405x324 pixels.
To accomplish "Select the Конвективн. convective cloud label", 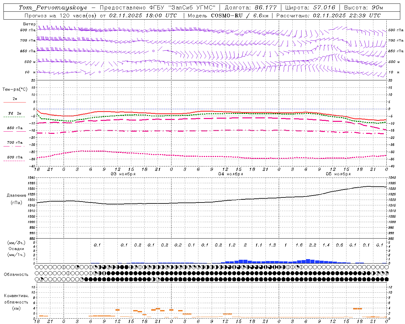I will tap(16, 296).
